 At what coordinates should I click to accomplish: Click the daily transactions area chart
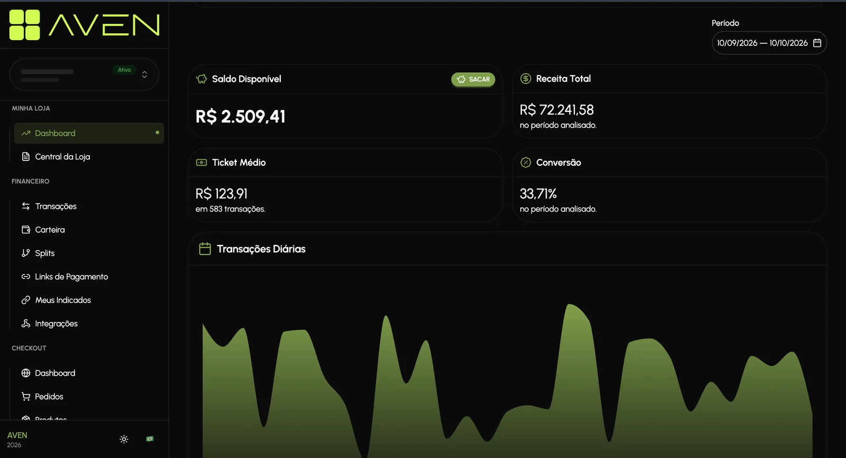coord(508,380)
